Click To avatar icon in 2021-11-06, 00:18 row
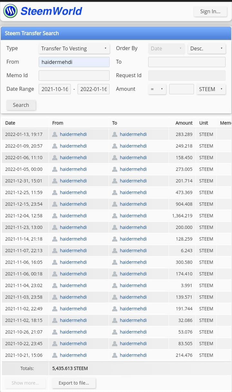Viewport: 232px width, 392px height. coord(115,274)
